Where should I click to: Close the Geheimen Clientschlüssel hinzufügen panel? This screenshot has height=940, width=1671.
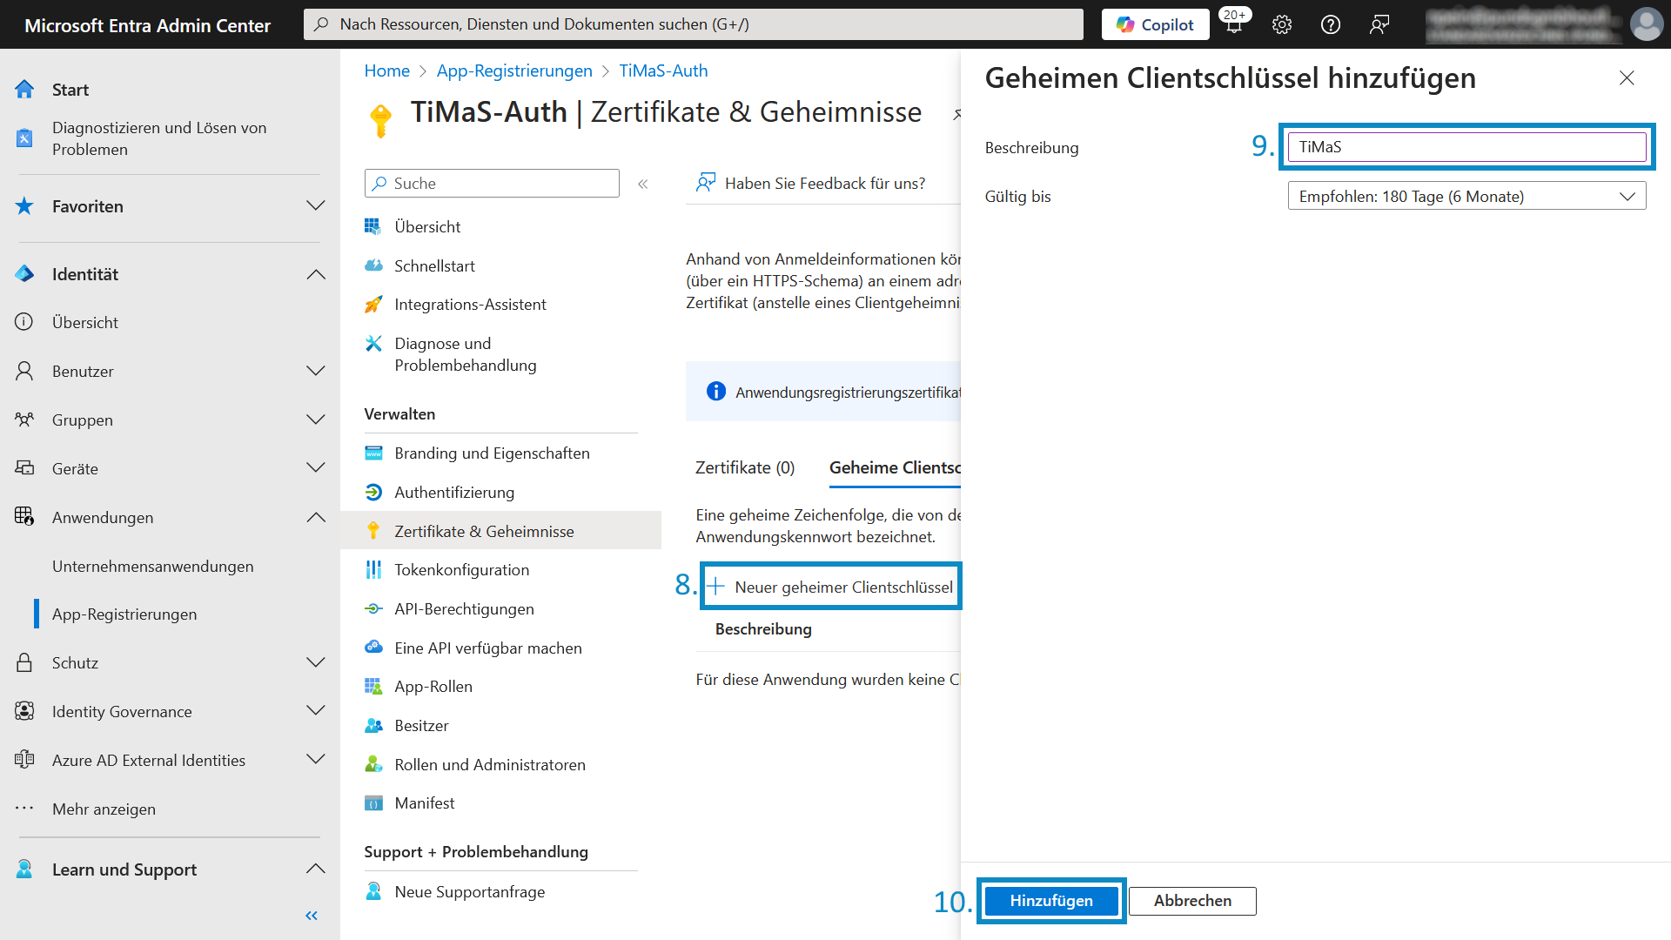[1627, 78]
